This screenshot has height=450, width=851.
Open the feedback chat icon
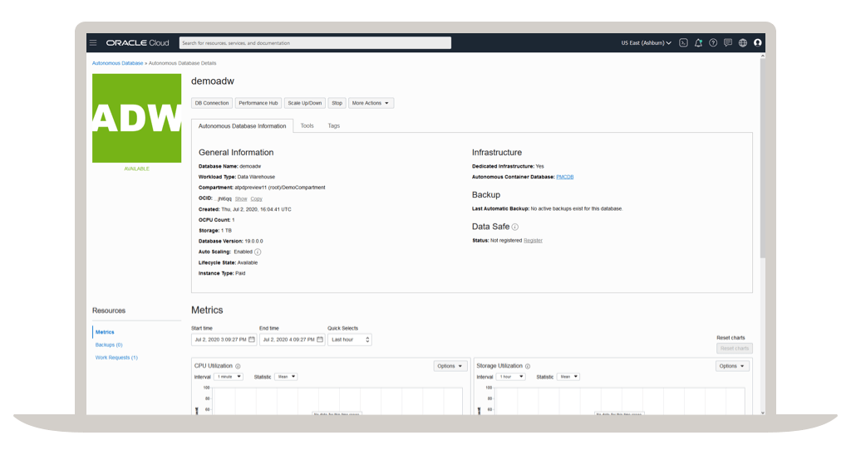pyautogui.click(x=728, y=43)
